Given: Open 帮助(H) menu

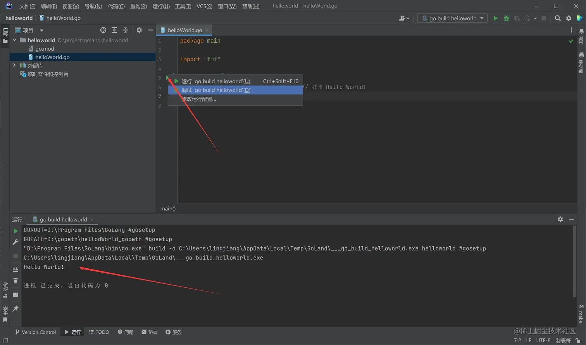Looking at the screenshot, I should point(250,6).
